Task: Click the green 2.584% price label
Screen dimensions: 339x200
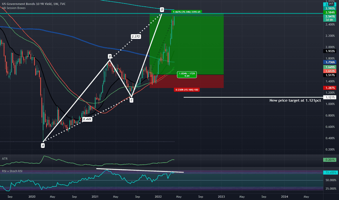Action: [x=330, y=12]
